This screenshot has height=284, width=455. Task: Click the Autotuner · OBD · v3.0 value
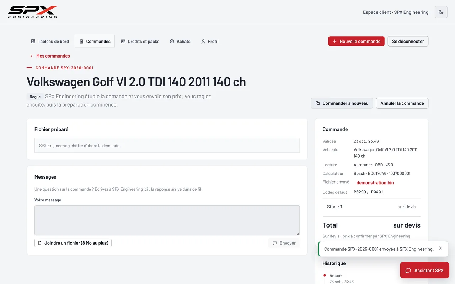(373, 165)
